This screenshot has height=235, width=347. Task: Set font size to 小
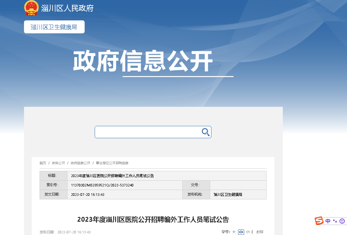coord(248,232)
